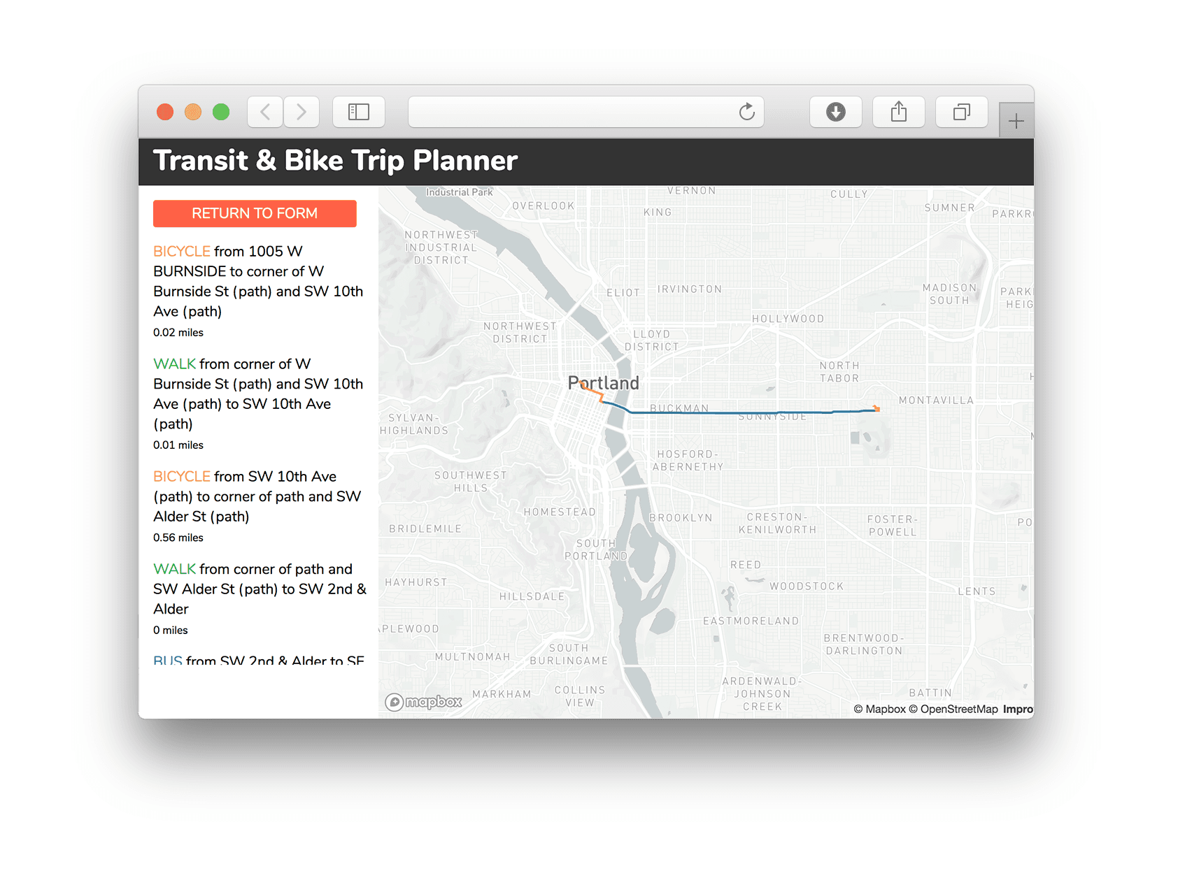Viewport: 1178px width, 871px height.
Task: Reload the page with the refresh icon
Action: tap(746, 112)
